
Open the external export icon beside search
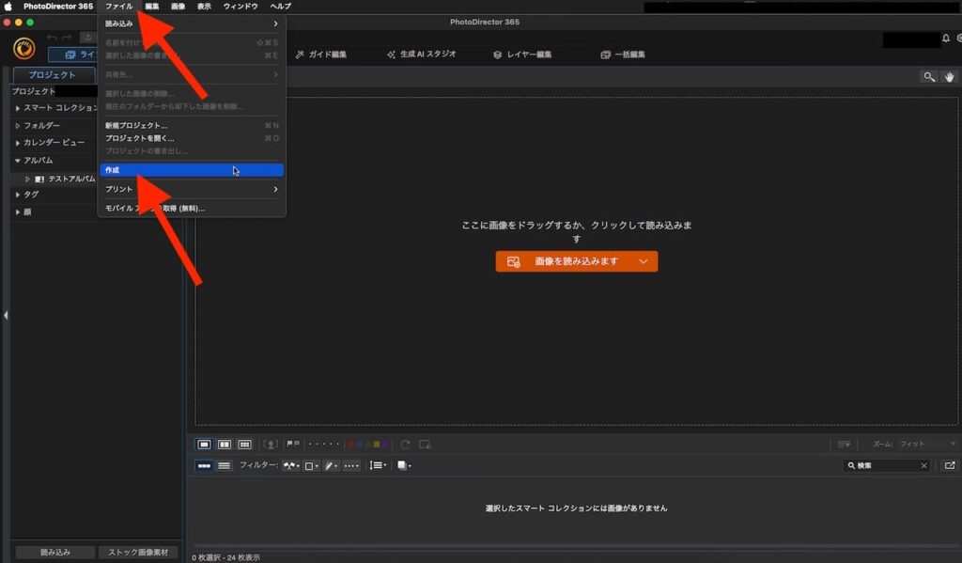point(949,465)
